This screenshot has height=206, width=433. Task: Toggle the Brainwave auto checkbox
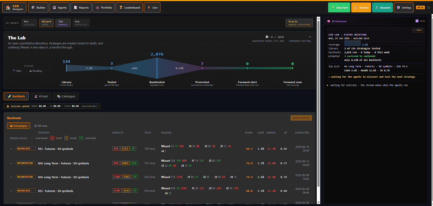point(417,21)
